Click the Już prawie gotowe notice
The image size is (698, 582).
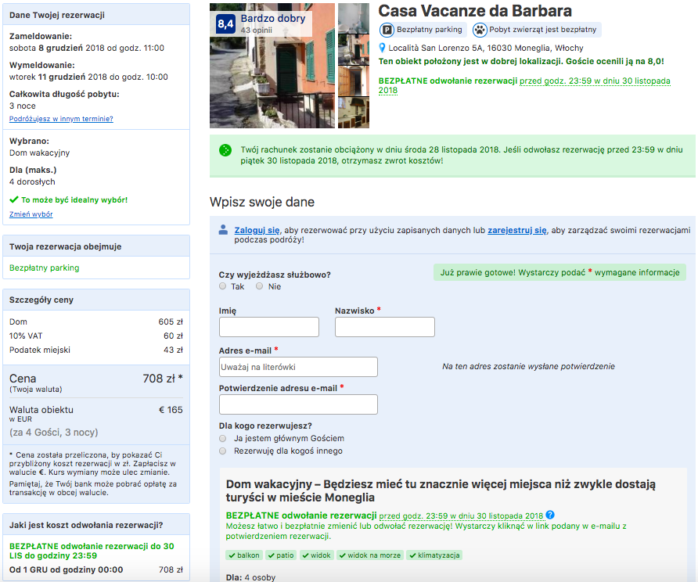(560, 272)
